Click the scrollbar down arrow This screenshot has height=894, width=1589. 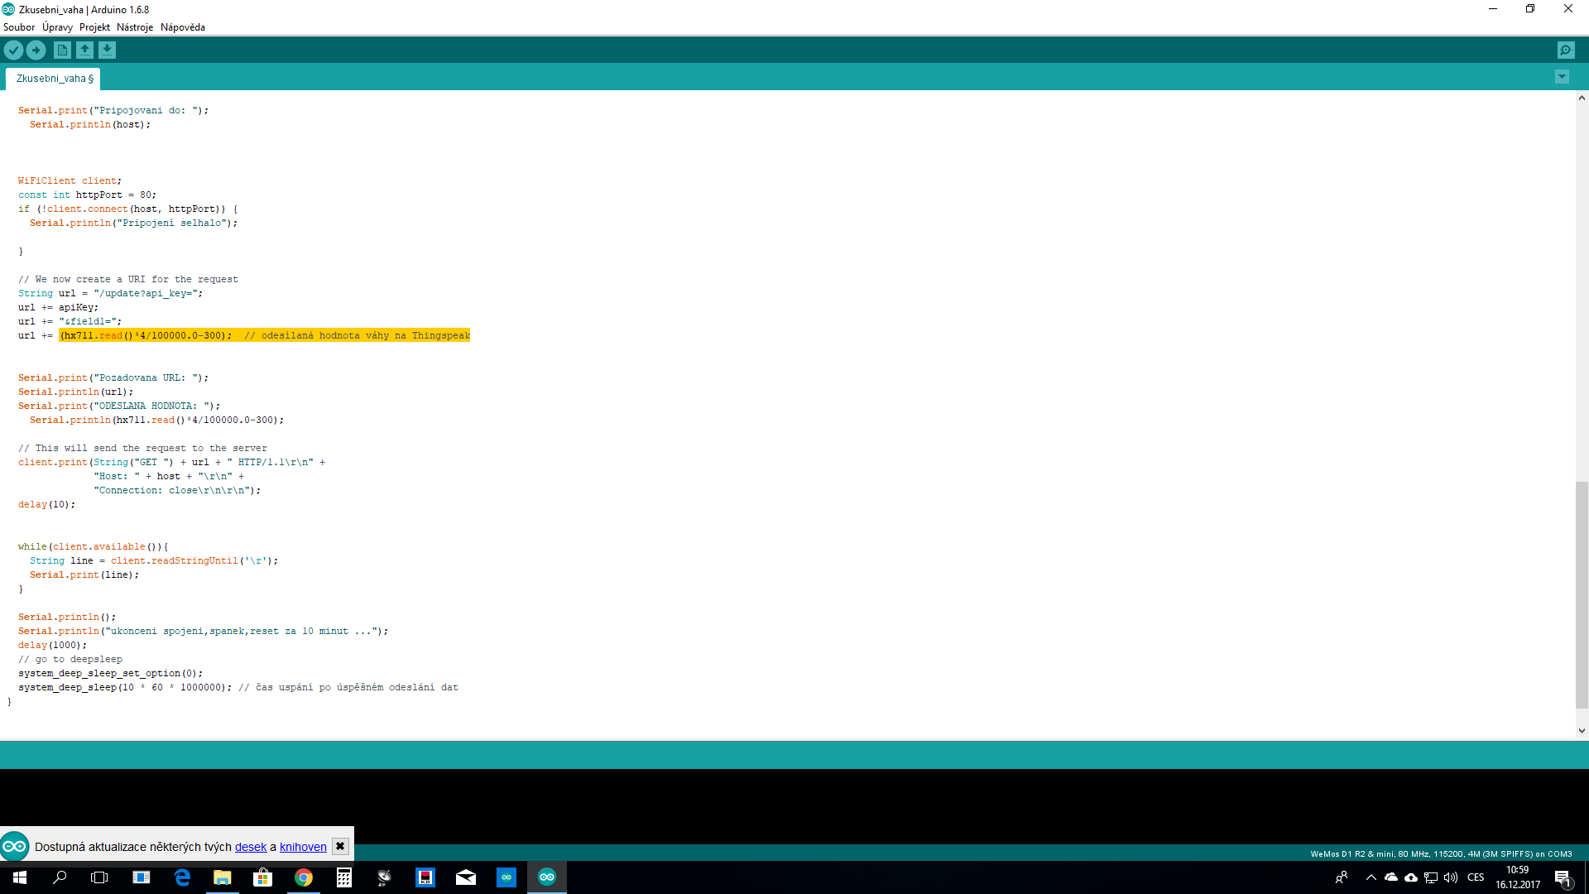click(1582, 731)
